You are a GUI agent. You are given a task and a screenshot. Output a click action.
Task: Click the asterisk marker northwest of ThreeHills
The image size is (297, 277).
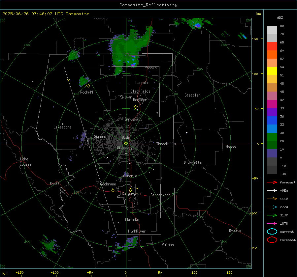157,113
